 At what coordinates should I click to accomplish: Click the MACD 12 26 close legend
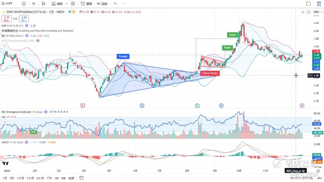click(x=12, y=142)
